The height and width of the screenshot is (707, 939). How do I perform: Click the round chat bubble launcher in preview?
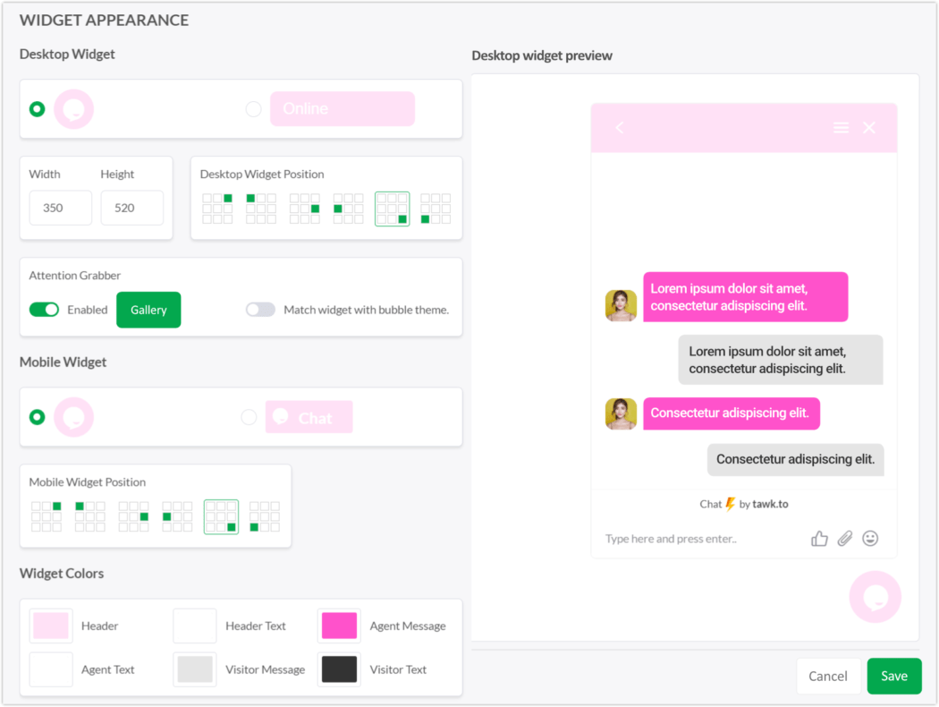pos(875,597)
